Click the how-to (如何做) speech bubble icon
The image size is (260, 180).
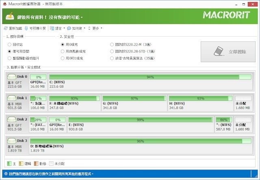[x=69, y=28]
